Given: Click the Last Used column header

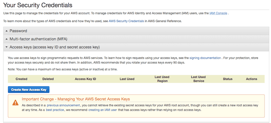Looking at the screenshot, I should click(127, 79).
